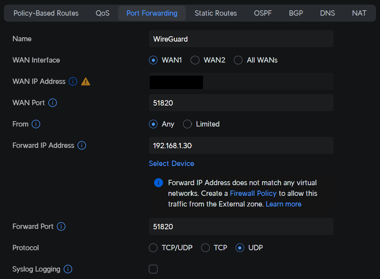The width and height of the screenshot is (380, 279).
Task: Click the info icon beside Syslog Logging
Action: [68, 269]
